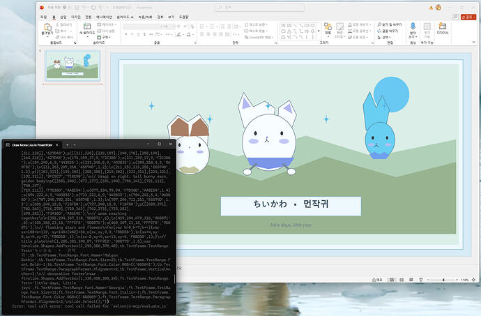Click the Format Painter (서식 복사) icon

point(57,37)
